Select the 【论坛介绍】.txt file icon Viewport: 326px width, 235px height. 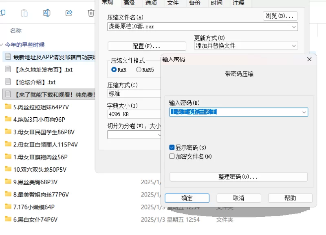[x=8, y=82]
